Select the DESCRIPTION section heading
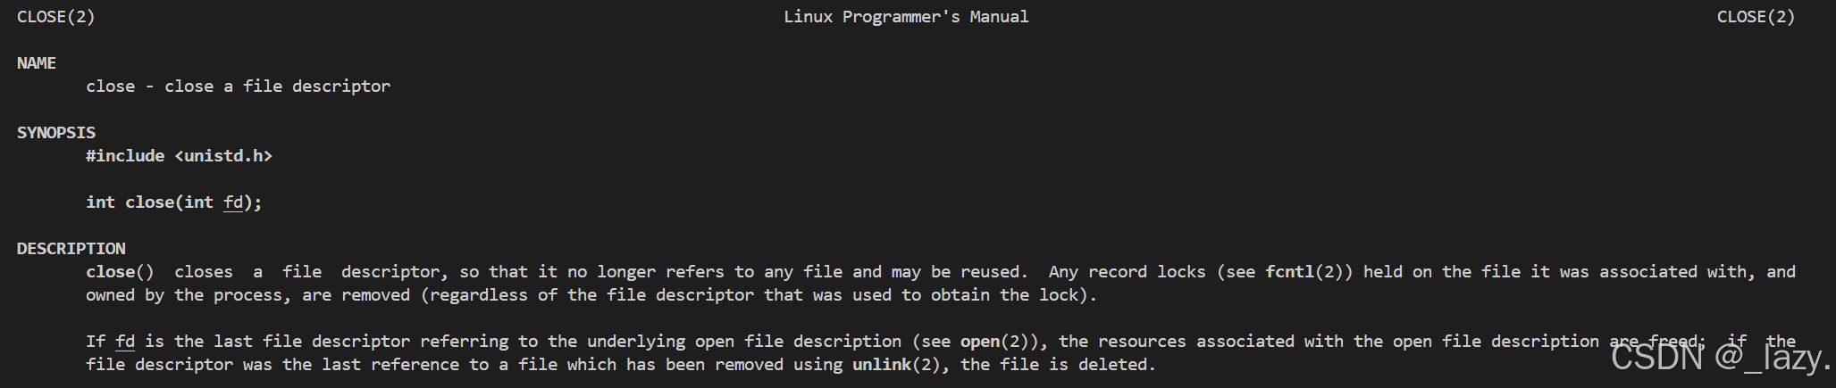The width and height of the screenshot is (1836, 388). [71, 249]
